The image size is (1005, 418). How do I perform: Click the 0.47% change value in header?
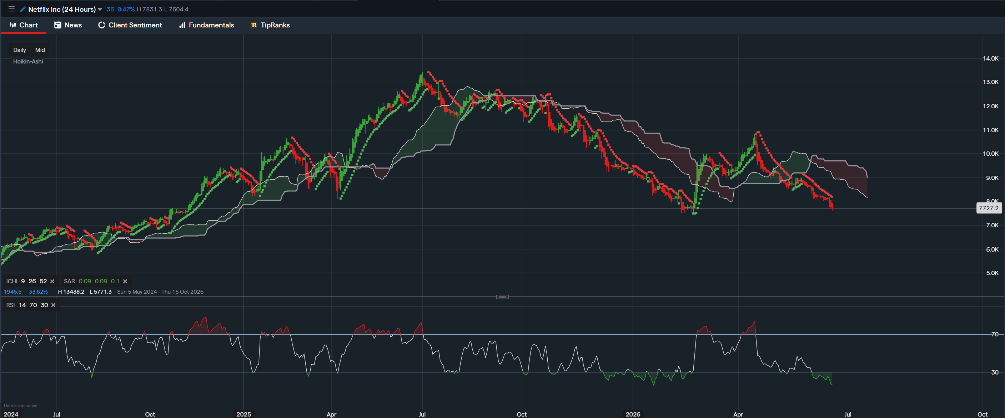[x=126, y=9]
